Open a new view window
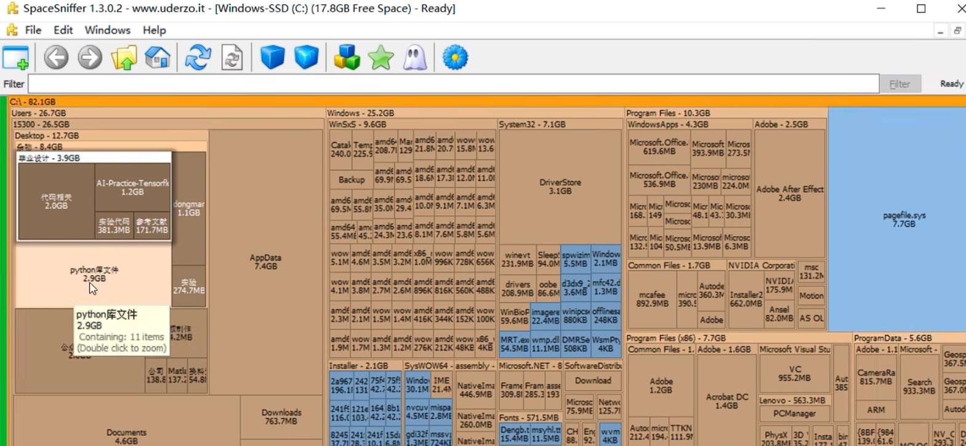The width and height of the screenshot is (966, 446). 16,58
